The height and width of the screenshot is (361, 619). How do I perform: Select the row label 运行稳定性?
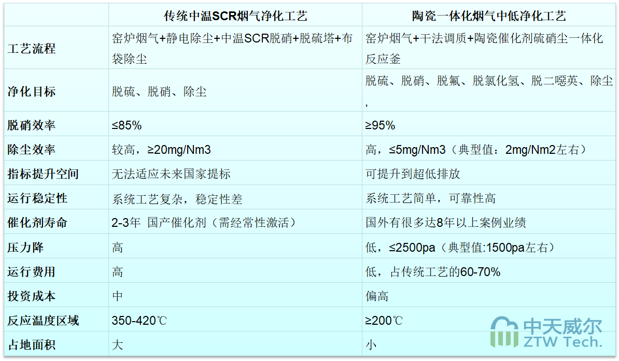tap(37, 198)
